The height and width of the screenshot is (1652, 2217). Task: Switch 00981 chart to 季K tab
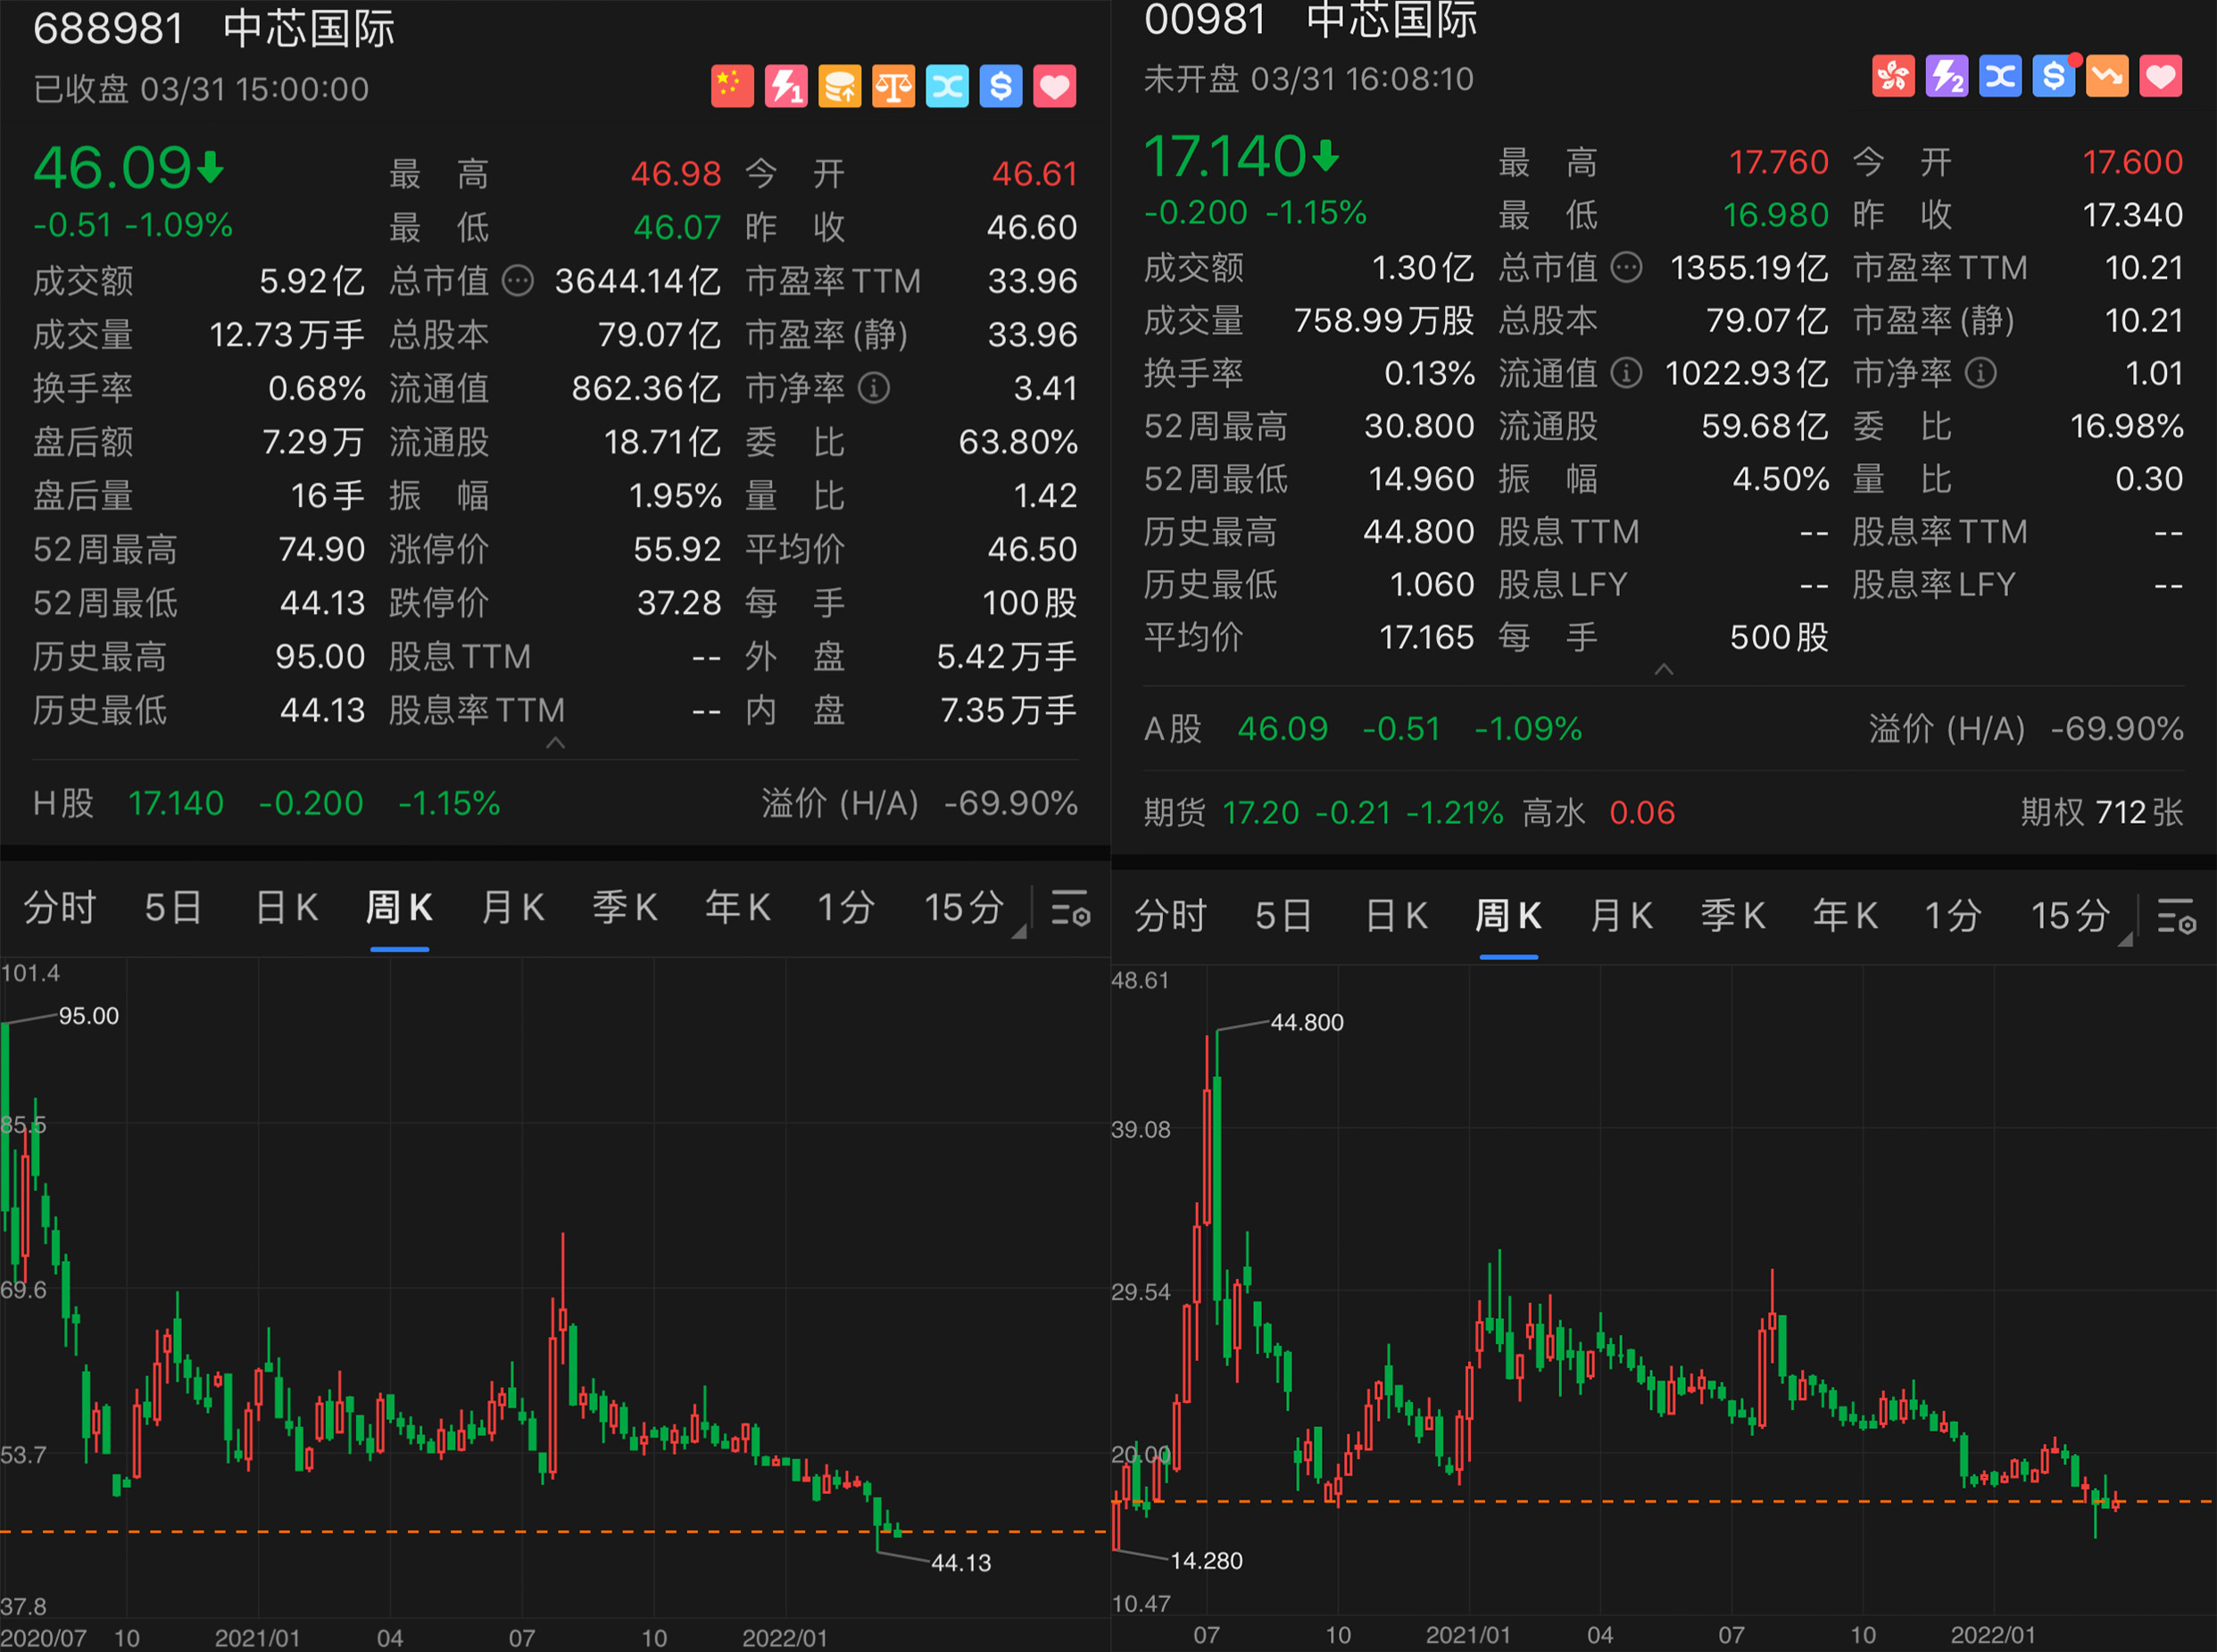(x=1734, y=916)
